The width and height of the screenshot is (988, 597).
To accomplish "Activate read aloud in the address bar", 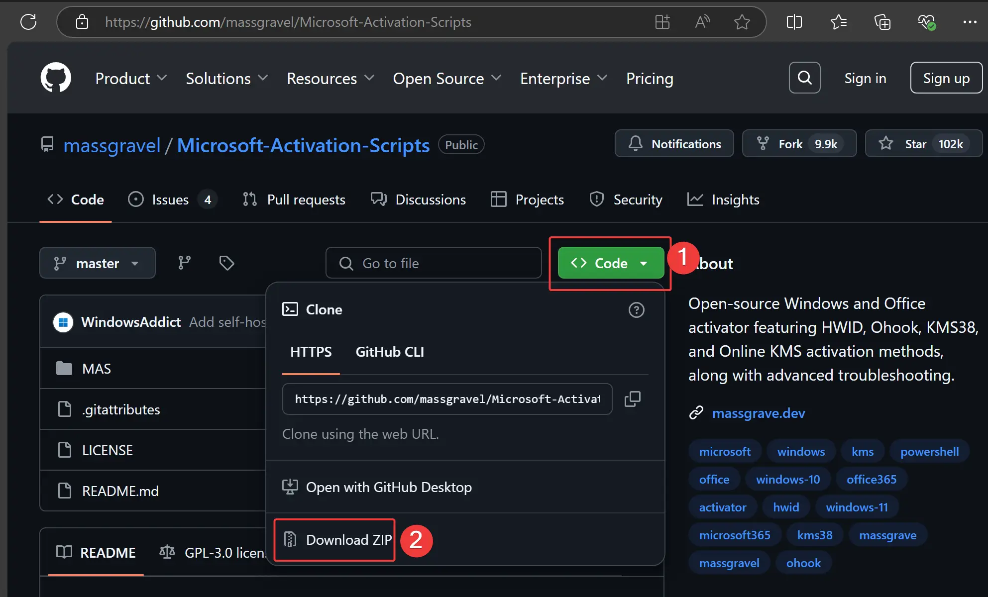I will tap(702, 22).
